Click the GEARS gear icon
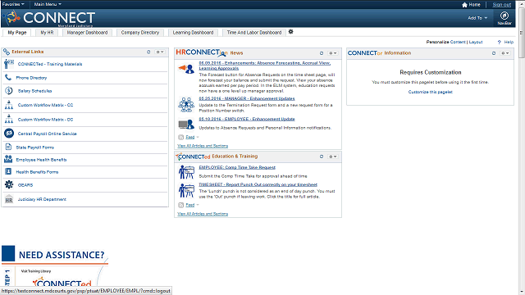Viewport: 525px width, 295px height. coord(9,184)
